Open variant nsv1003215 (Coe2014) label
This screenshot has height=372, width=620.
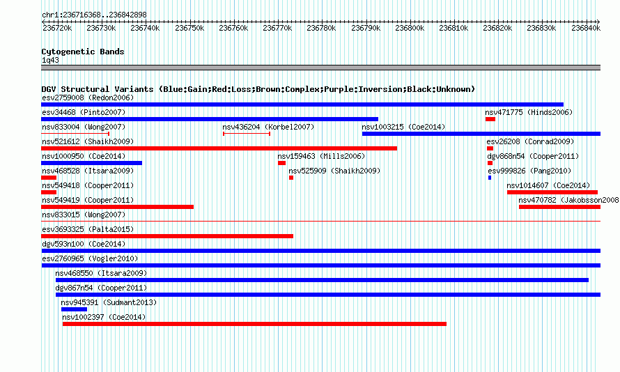point(403,127)
